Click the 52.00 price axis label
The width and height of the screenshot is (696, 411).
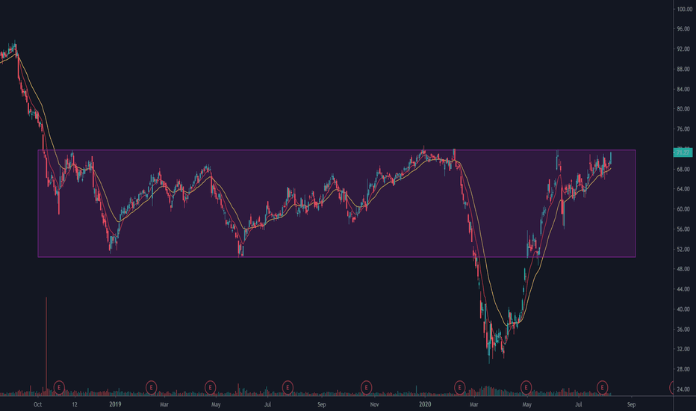pyautogui.click(x=683, y=249)
